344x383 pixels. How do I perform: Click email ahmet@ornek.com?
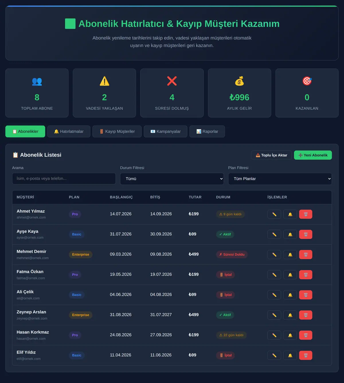point(31,217)
